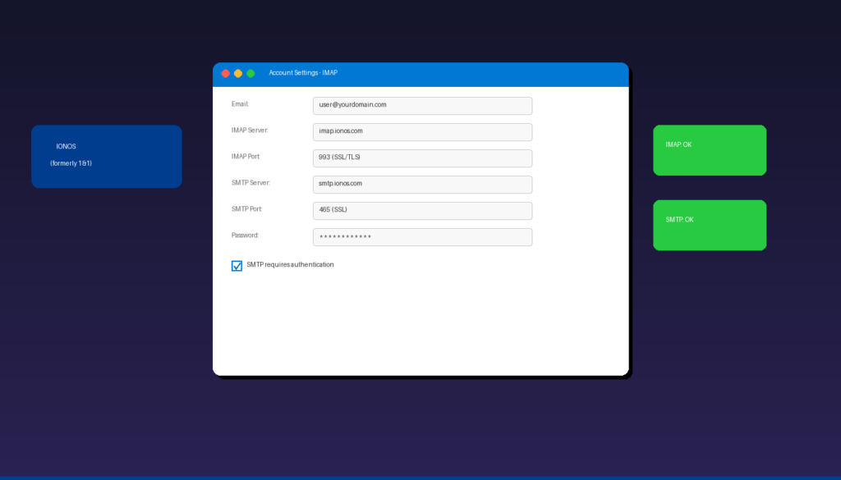Click the yellow minimize circle in title bar

tap(237, 73)
